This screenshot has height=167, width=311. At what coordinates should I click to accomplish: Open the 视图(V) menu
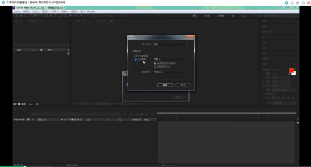click(74, 11)
